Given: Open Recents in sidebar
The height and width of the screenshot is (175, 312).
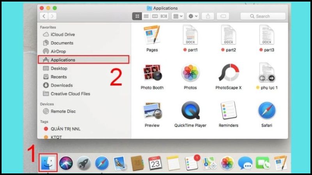Looking at the screenshot, I should click(55, 77).
